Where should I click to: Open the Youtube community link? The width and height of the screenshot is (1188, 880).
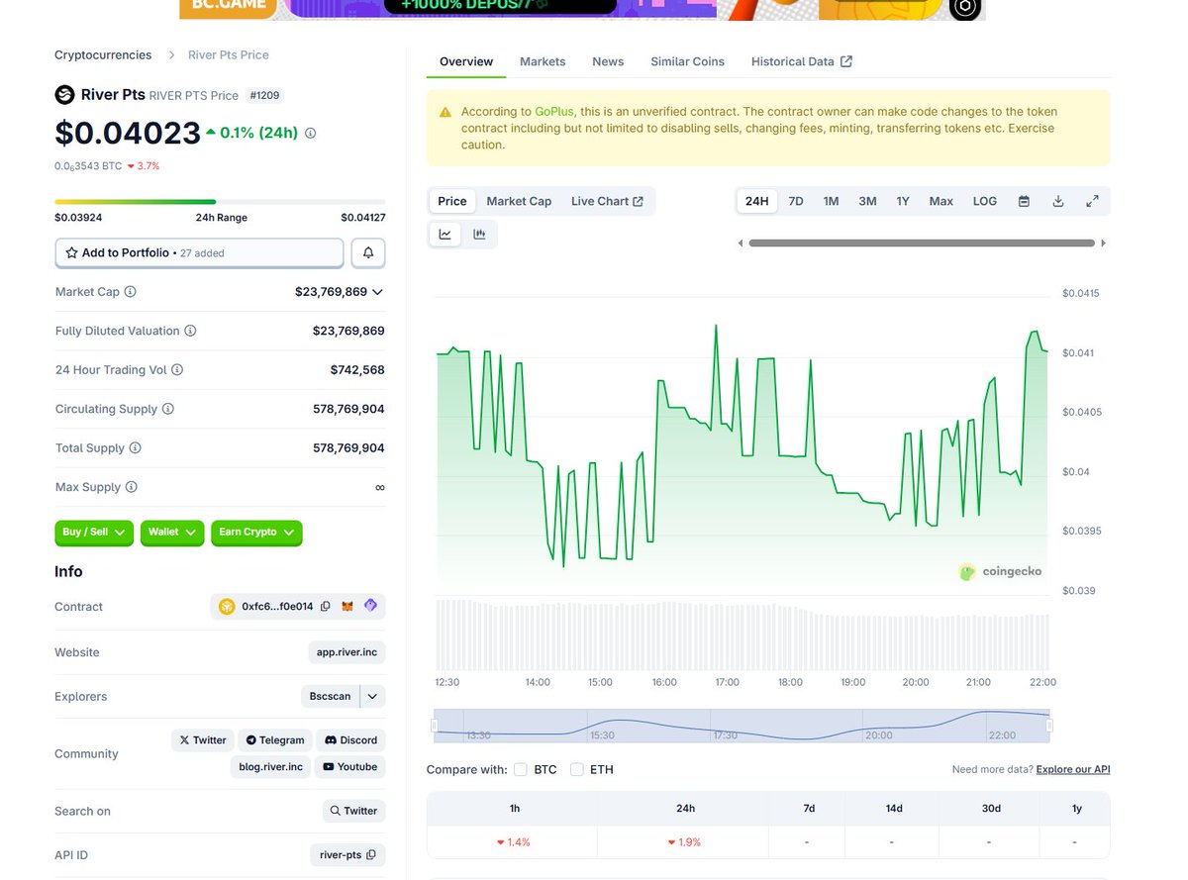coord(349,767)
